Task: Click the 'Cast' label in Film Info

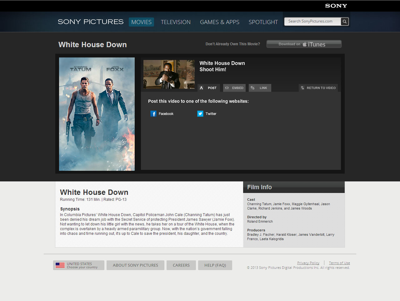Action: click(251, 200)
